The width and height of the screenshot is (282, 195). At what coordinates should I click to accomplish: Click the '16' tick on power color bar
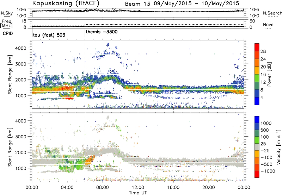(263, 75)
